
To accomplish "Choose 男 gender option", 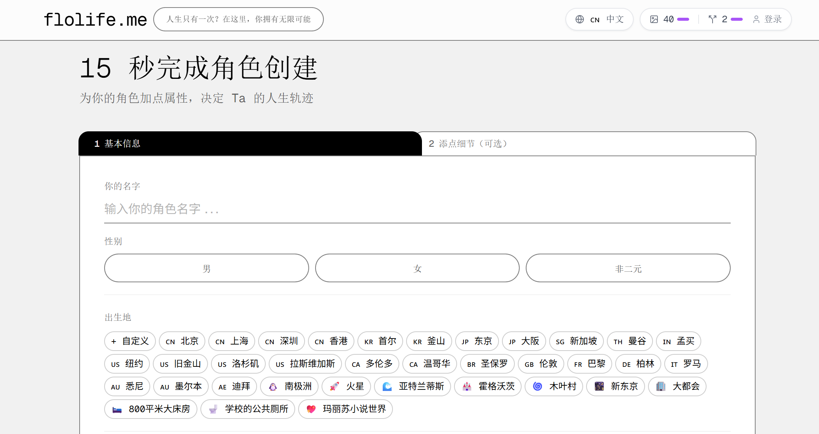I will tap(206, 268).
